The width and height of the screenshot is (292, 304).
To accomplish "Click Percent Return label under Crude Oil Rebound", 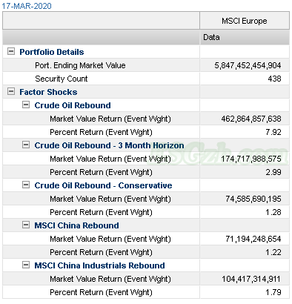I will (x=101, y=132).
